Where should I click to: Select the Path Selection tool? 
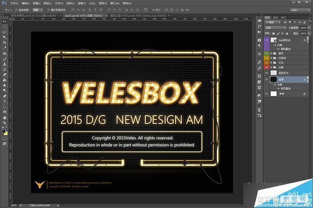[x=5, y=107]
